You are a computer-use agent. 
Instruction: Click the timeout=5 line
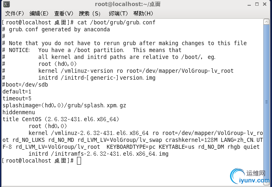(17, 98)
